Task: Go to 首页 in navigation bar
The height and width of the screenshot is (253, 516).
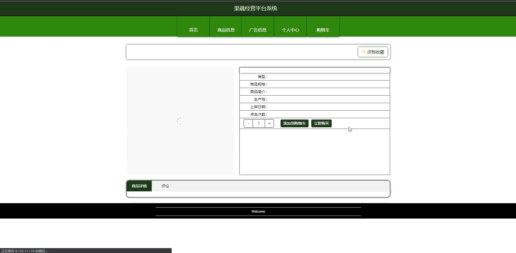Action: [x=193, y=30]
